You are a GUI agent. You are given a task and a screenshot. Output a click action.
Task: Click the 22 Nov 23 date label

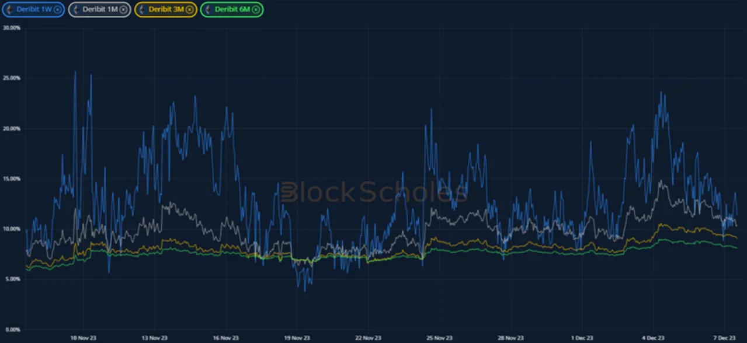click(x=369, y=338)
